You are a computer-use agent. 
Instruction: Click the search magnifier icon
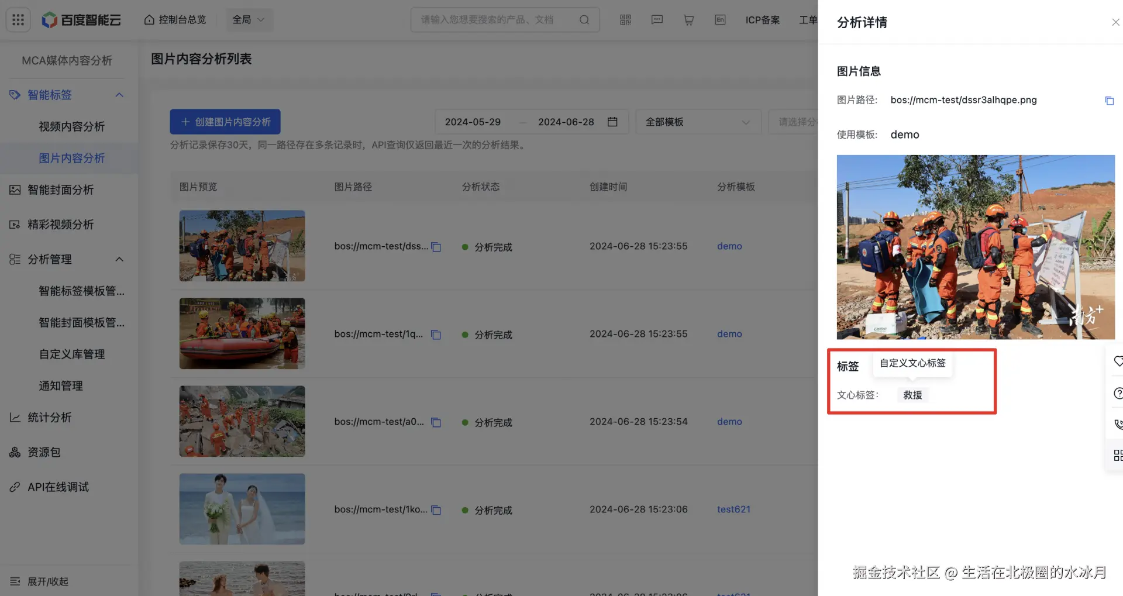point(584,20)
